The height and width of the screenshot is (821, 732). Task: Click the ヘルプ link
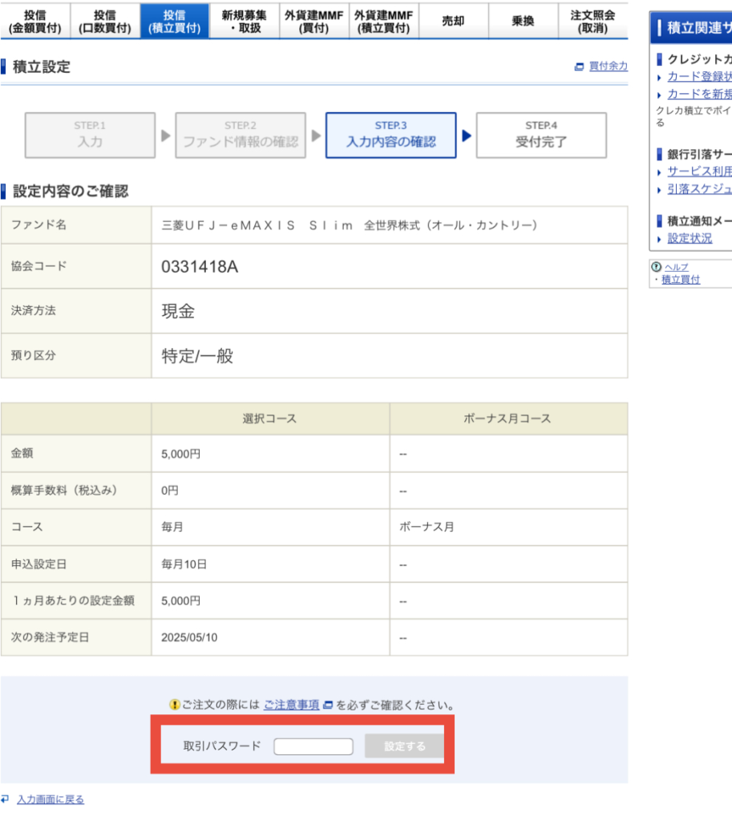pyautogui.click(x=676, y=267)
